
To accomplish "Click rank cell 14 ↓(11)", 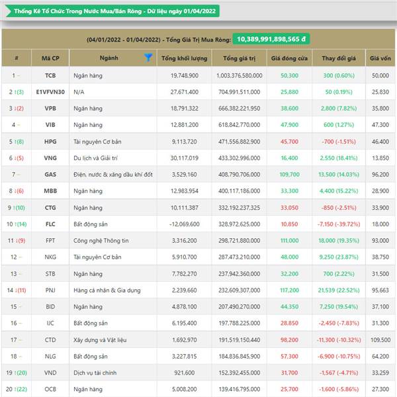I will click(17, 290).
